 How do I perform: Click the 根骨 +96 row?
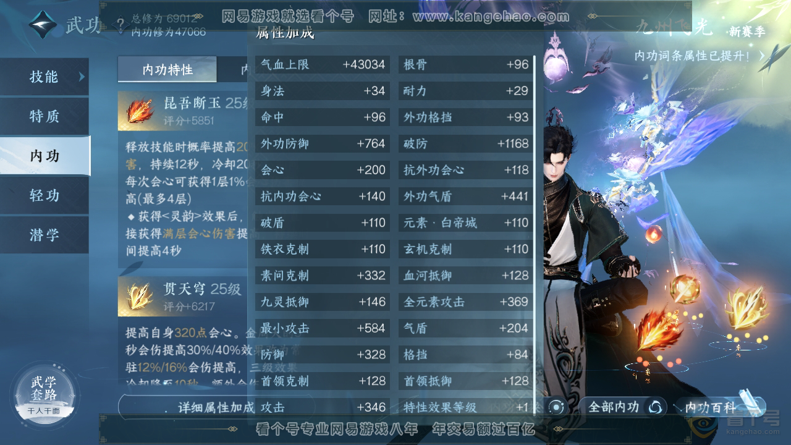(x=466, y=64)
